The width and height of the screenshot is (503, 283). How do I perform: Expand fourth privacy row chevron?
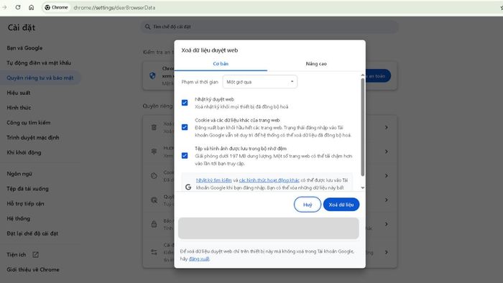click(x=387, y=200)
